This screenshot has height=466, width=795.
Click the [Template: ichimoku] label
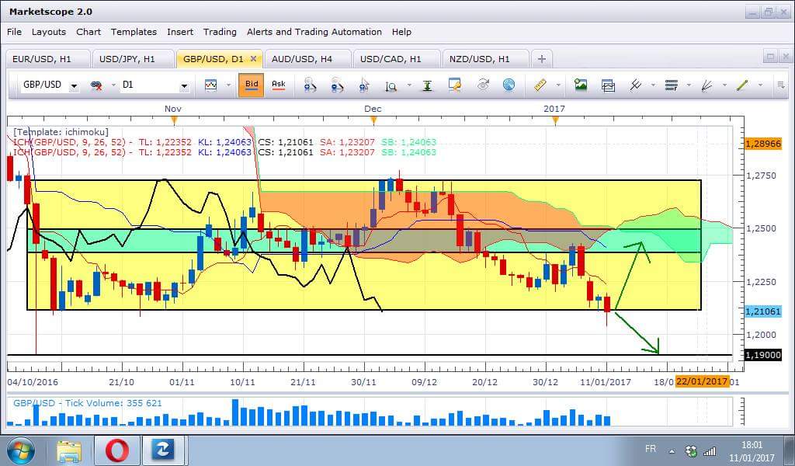61,132
